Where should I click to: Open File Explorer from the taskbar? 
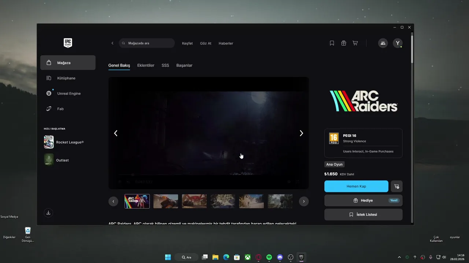215,257
